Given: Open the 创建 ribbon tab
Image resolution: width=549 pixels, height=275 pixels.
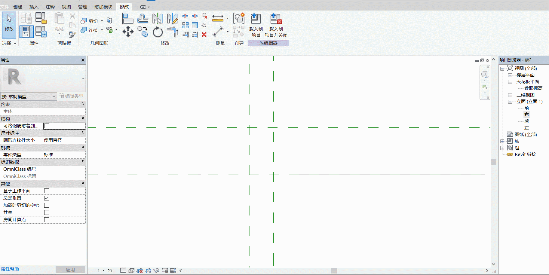Looking at the screenshot, I should point(18,7).
